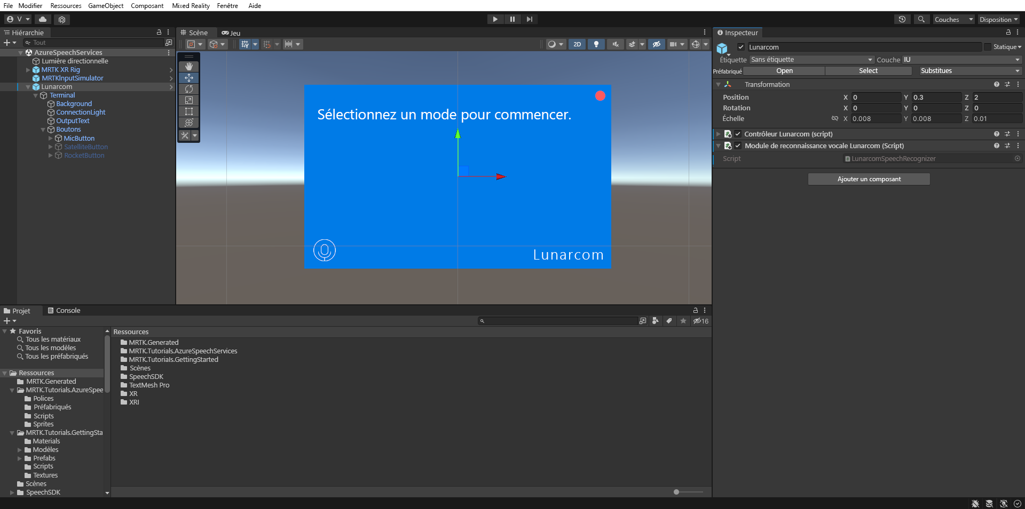Collapse the Transformation component
This screenshot has width=1025, height=509.
click(719, 85)
